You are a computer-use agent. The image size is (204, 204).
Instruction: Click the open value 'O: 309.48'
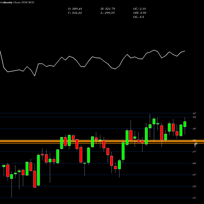[x=75, y=9]
